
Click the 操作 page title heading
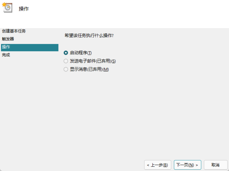pyautogui.click(x=24, y=9)
